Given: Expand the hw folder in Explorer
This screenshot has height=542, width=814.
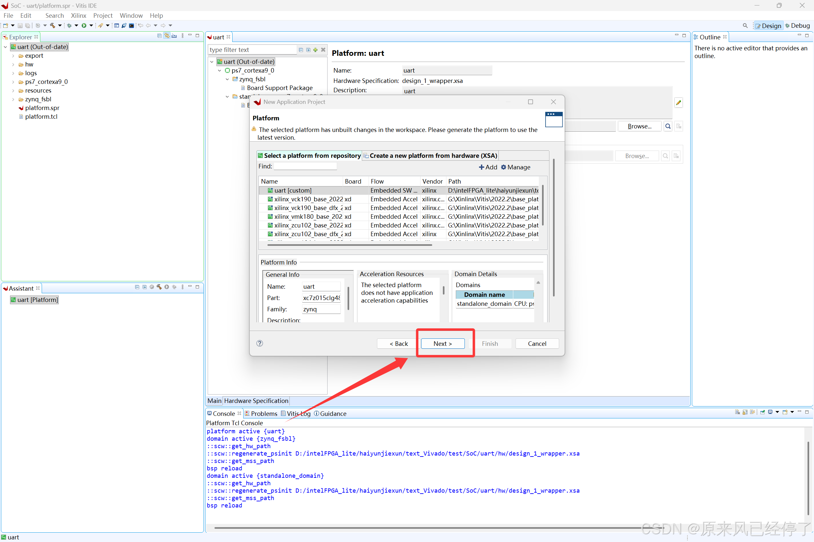Looking at the screenshot, I should [x=13, y=65].
